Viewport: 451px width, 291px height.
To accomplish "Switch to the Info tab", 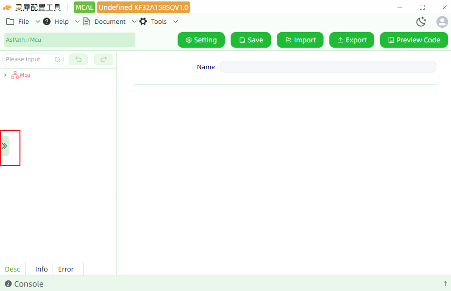I will click(x=41, y=269).
